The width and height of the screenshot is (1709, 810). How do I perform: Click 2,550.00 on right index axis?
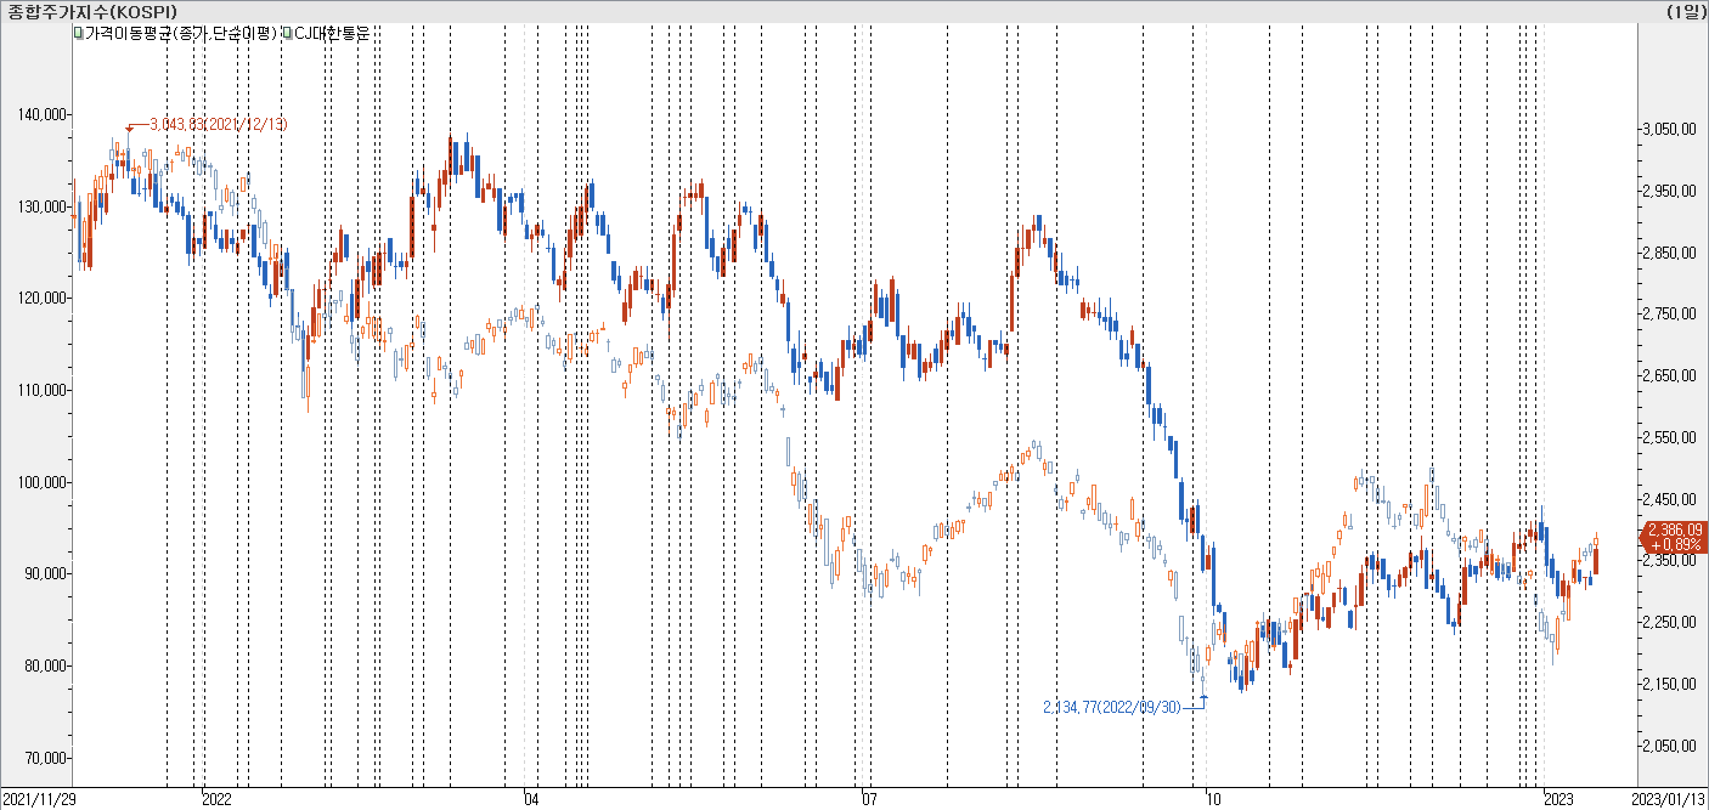1669,437
